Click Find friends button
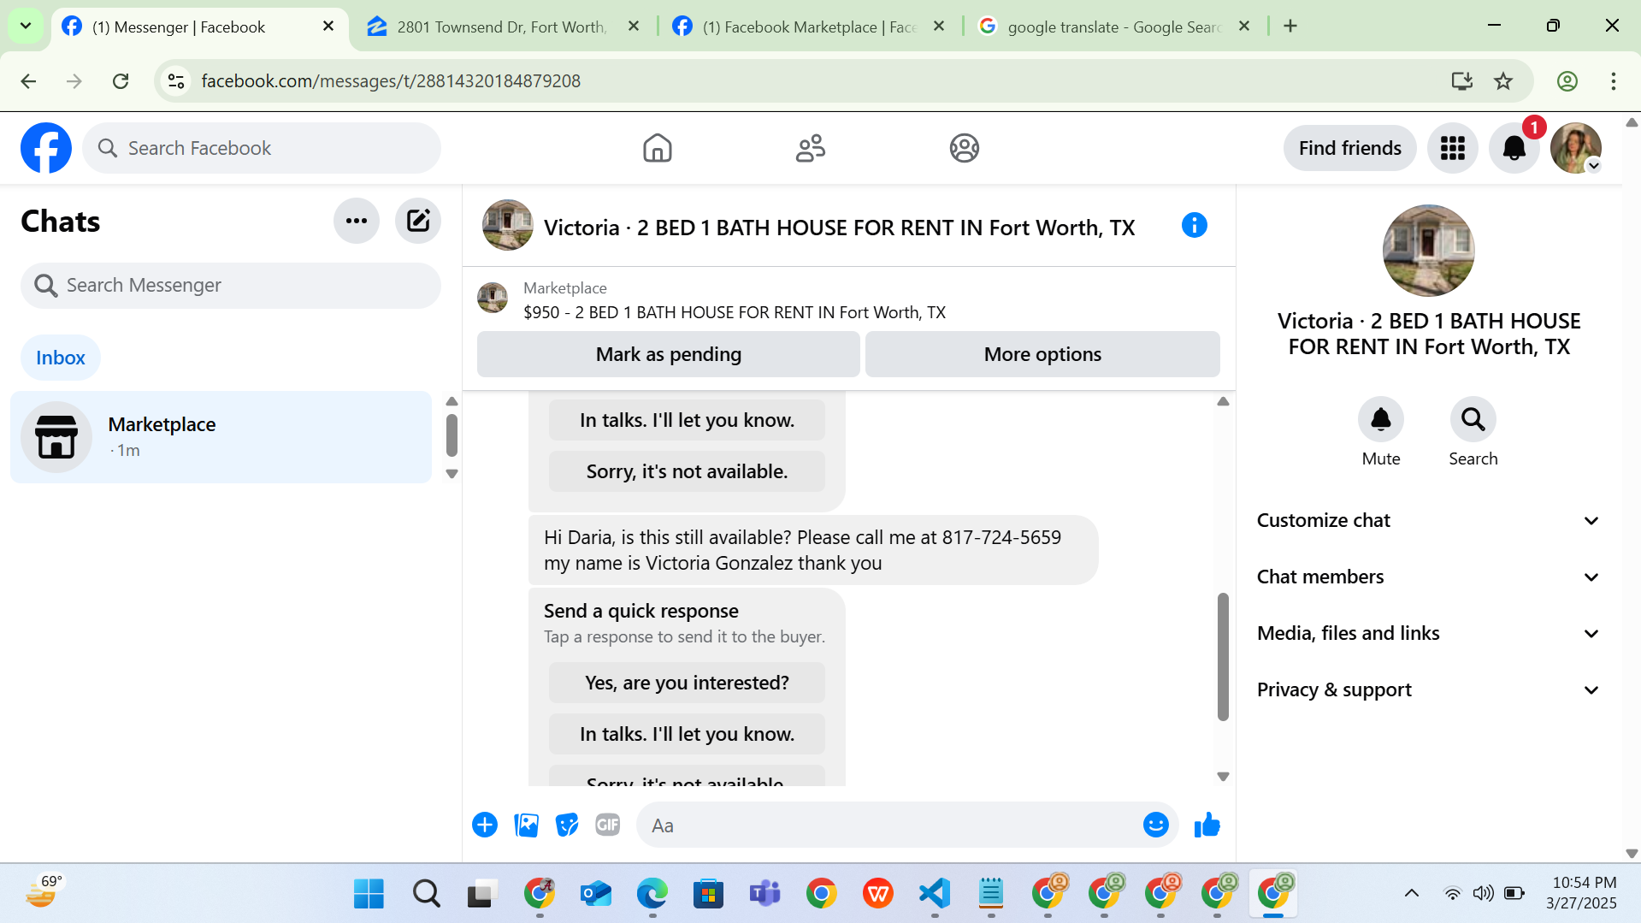Viewport: 1641px width, 923px height. click(x=1350, y=148)
